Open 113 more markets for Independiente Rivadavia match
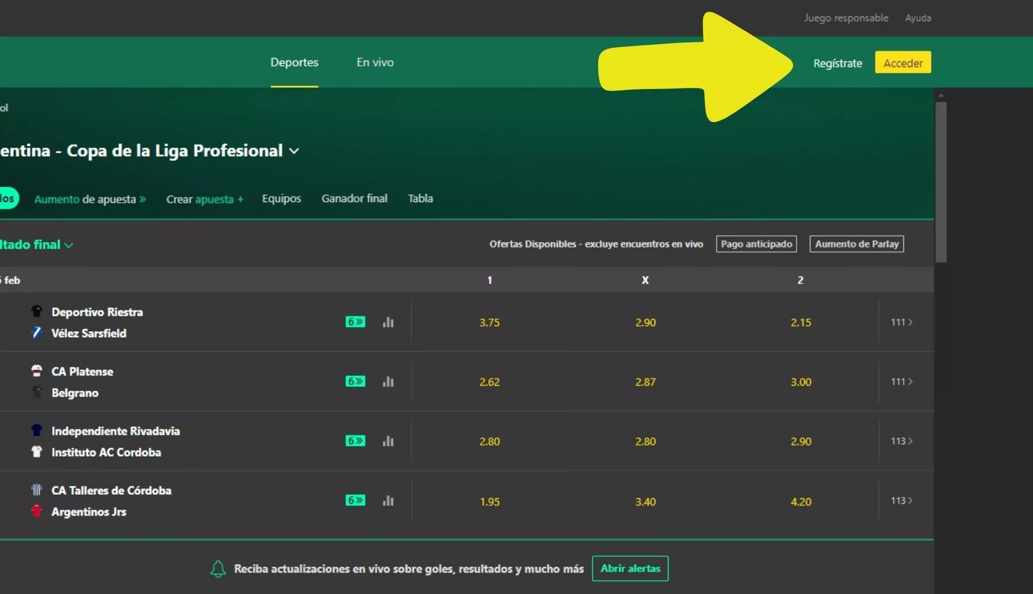The width and height of the screenshot is (1033, 594). [902, 441]
